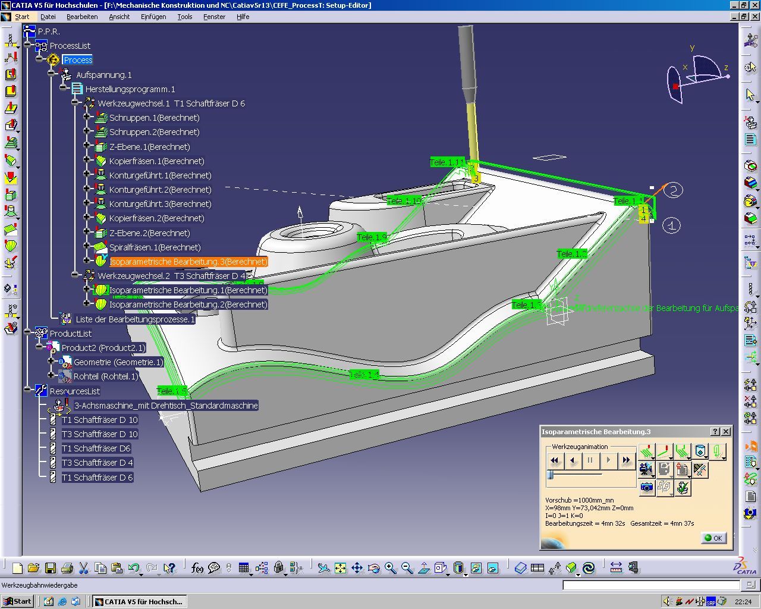Image resolution: width=761 pixels, height=609 pixels.
Task: Click the Fly mode airplane icon
Action: click(x=323, y=568)
